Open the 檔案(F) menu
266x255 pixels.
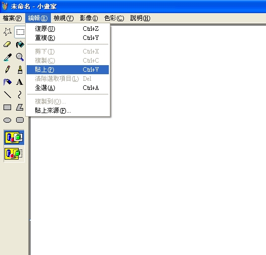(13, 18)
